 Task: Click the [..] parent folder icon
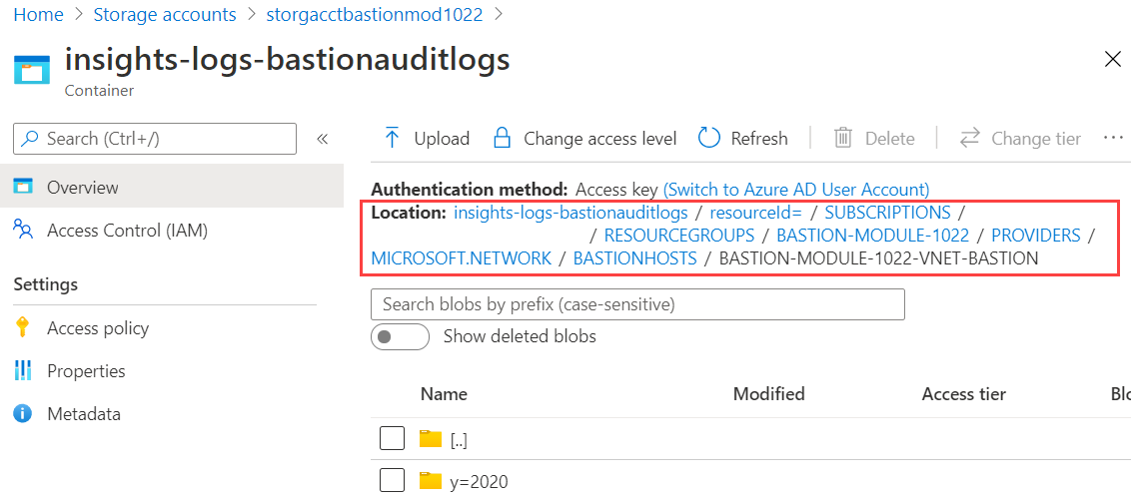[x=430, y=439]
